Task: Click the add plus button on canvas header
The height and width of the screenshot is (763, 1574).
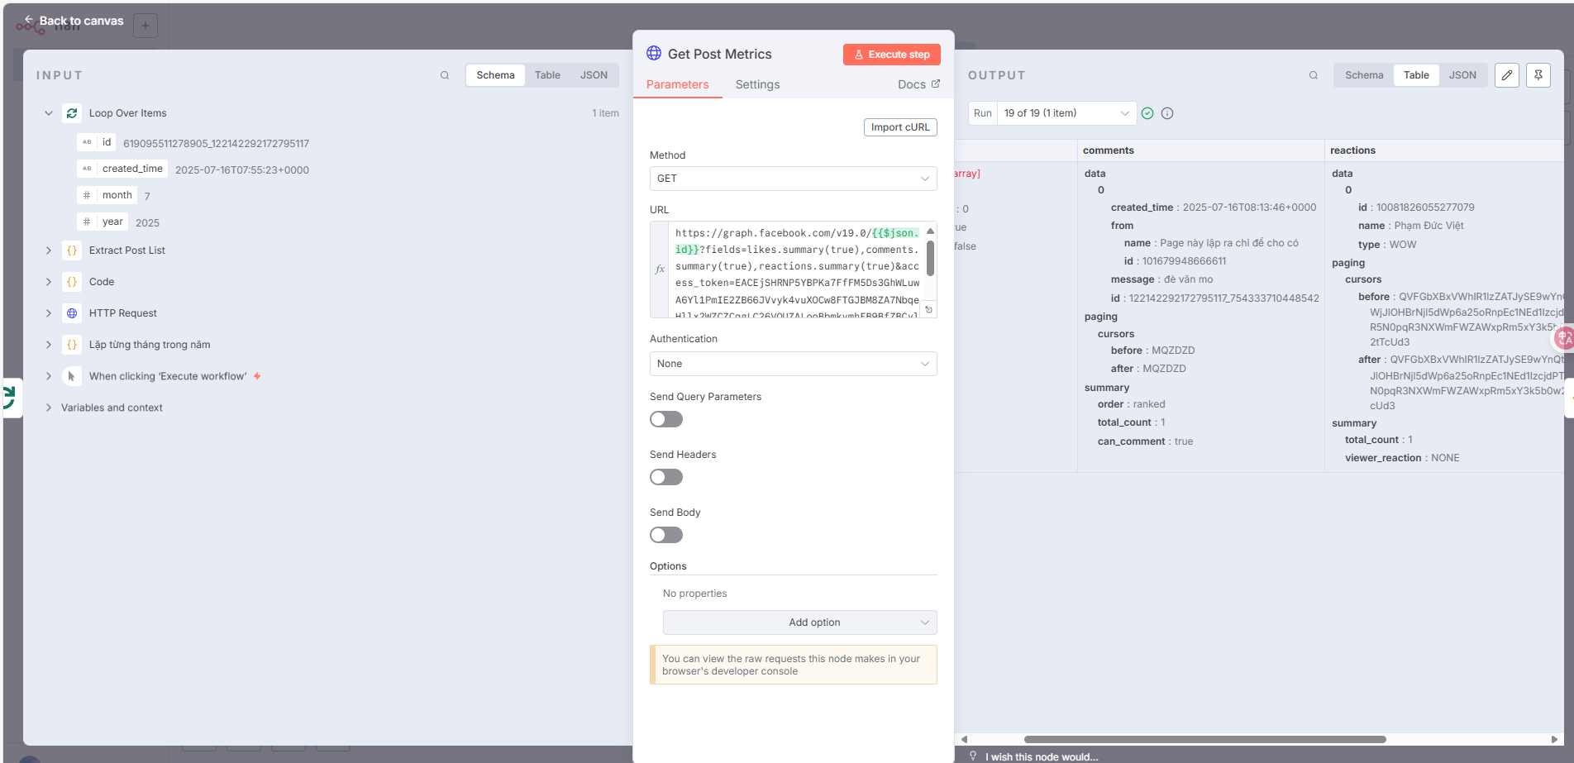Action: [x=145, y=26]
